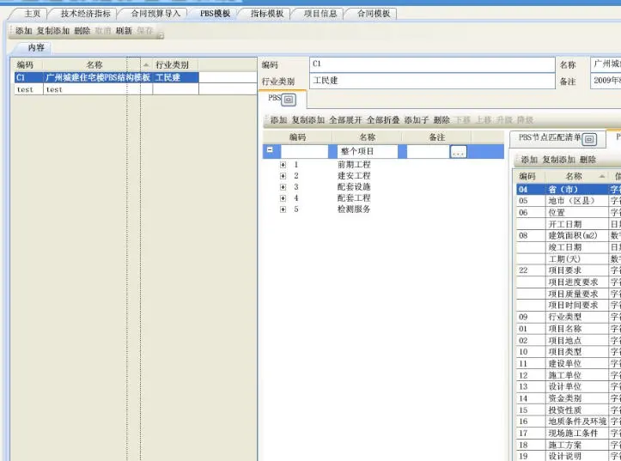The image size is (621, 461).
Task: Click the icon on PBS节点匹配清单 tab
Action: (590, 138)
